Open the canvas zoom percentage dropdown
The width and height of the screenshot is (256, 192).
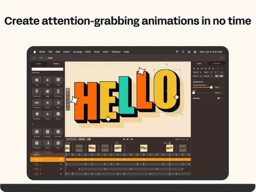pos(42,58)
